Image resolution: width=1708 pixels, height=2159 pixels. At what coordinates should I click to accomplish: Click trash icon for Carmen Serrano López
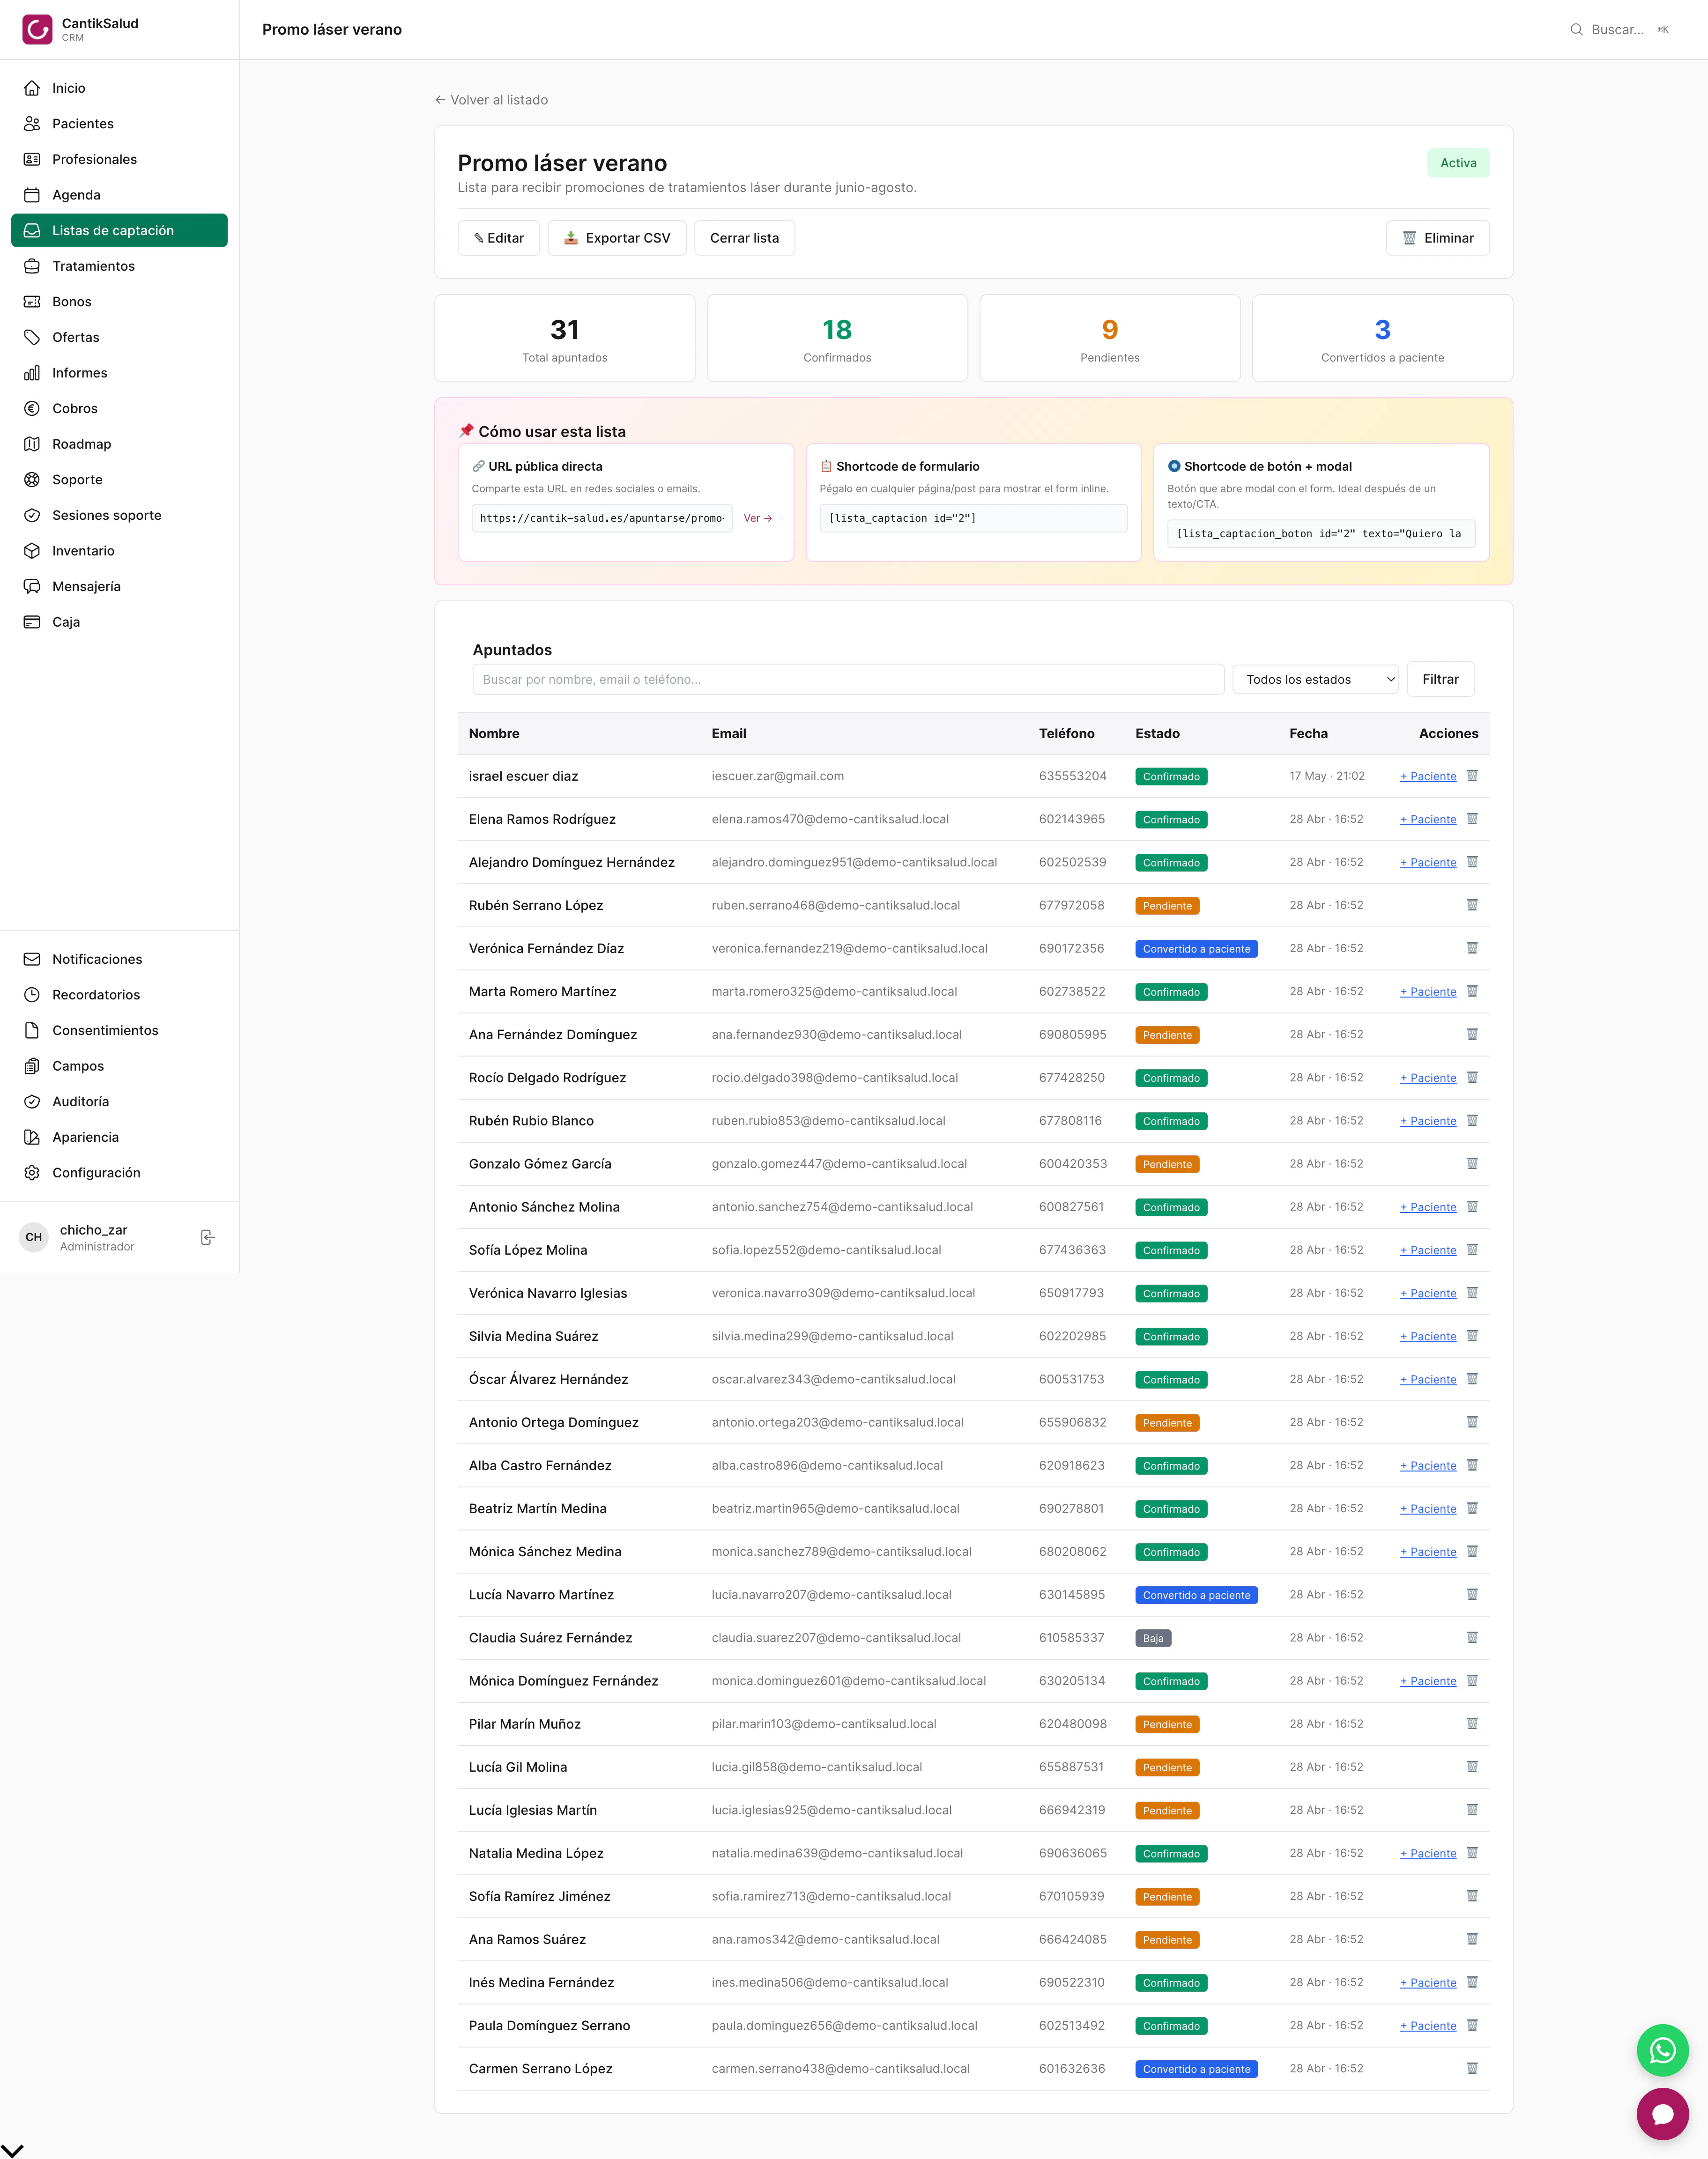point(1472,2068)
